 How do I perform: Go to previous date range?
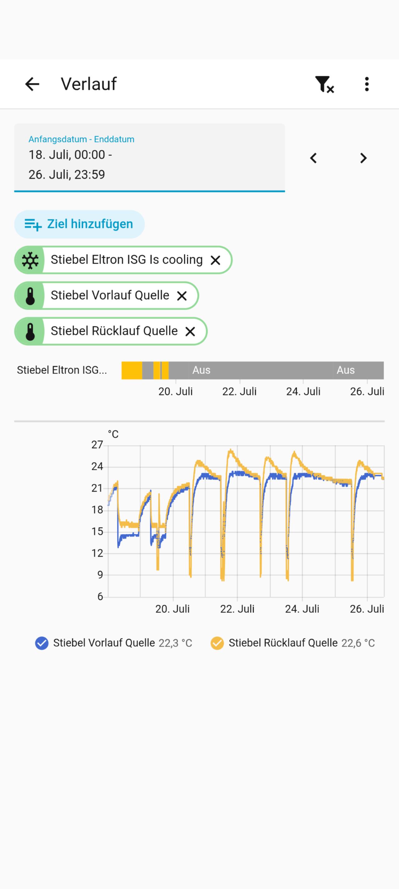(x=313, y=158)
